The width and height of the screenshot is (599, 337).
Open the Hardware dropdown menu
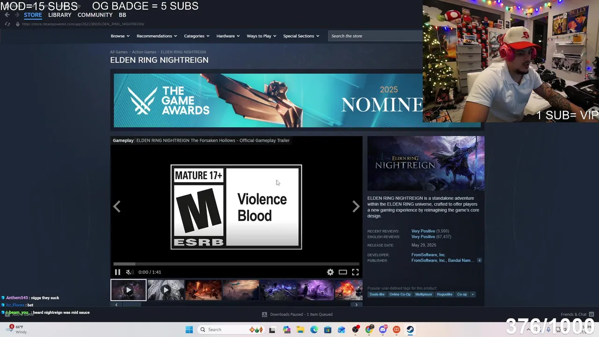coord(228,36)
